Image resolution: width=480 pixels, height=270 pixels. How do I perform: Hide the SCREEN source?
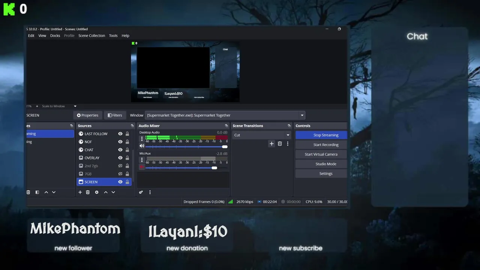120,182
